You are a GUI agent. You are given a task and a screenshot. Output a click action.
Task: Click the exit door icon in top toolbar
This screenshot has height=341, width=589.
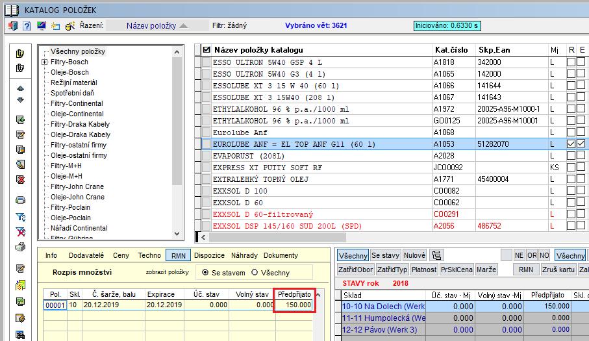(x=13, y=26)
